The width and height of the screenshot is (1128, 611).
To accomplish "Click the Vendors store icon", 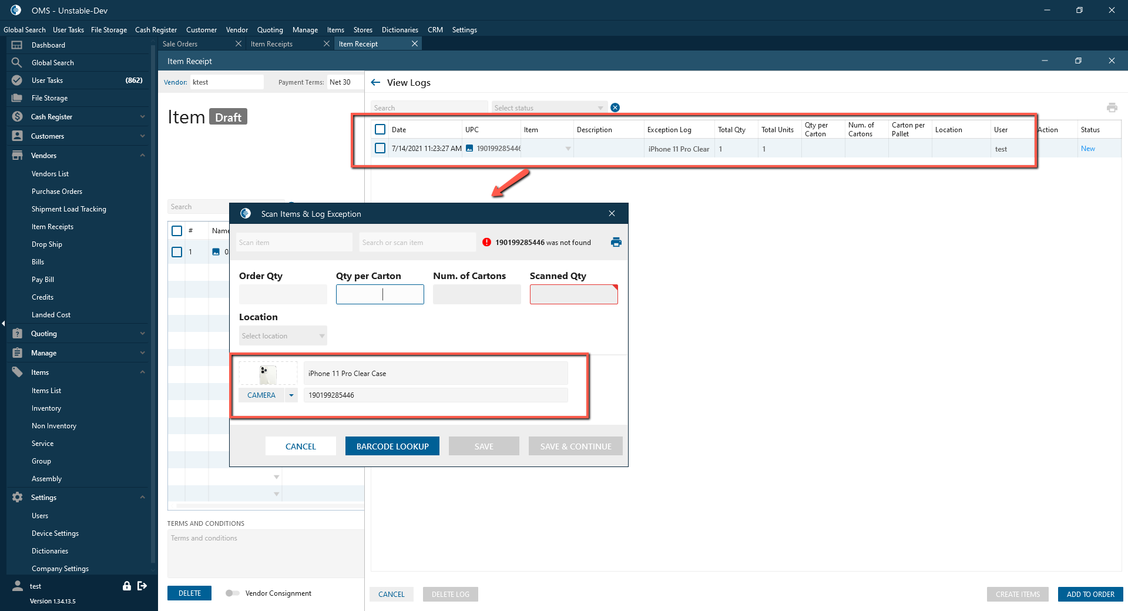I will pyautogui.click(x=17, y=156).
